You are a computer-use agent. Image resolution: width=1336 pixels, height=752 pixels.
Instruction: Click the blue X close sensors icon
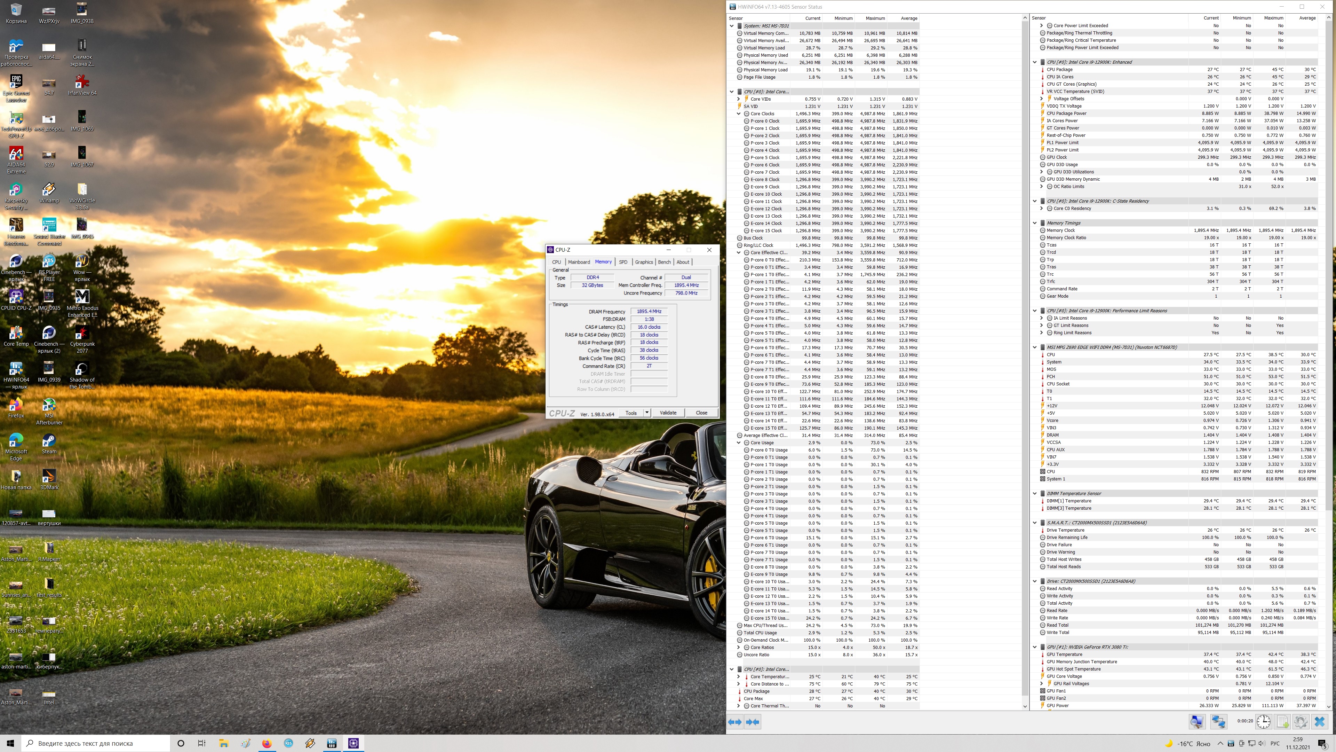click(x=1319, y=721)
